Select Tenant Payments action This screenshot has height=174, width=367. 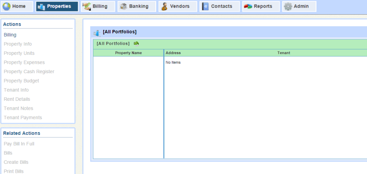(23, 117)
